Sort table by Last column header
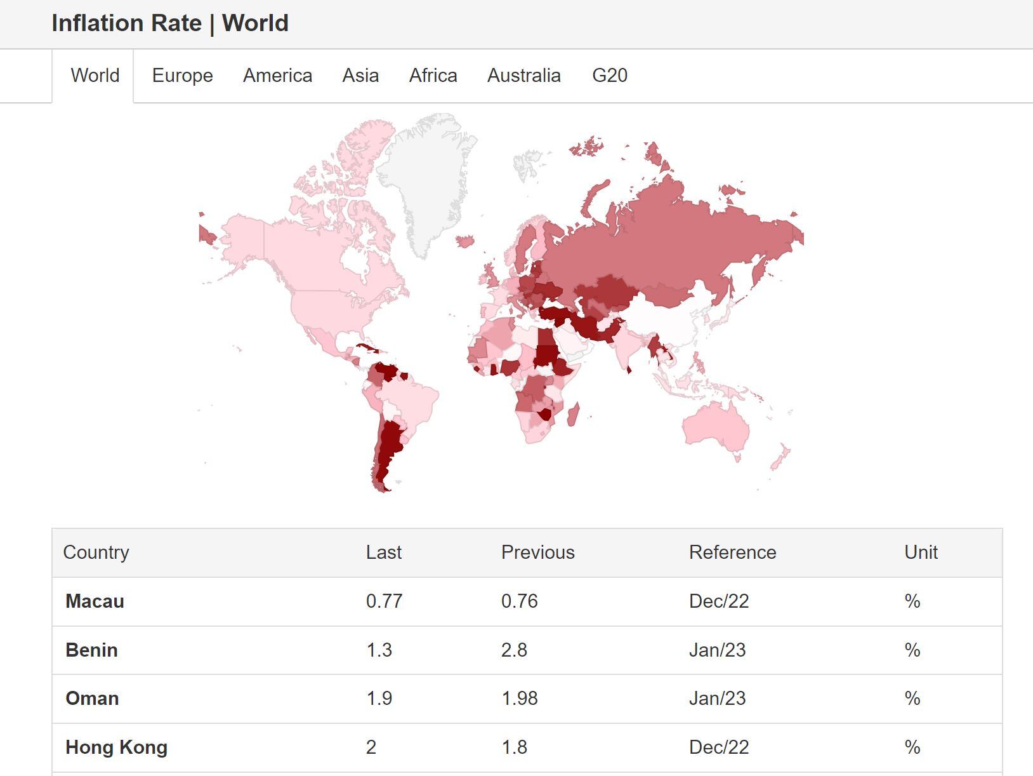This screenshot has height=776, width=1033. [x=383, y=552]
